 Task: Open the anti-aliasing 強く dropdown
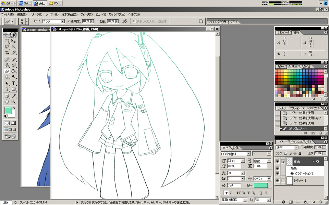click(269, 200)
